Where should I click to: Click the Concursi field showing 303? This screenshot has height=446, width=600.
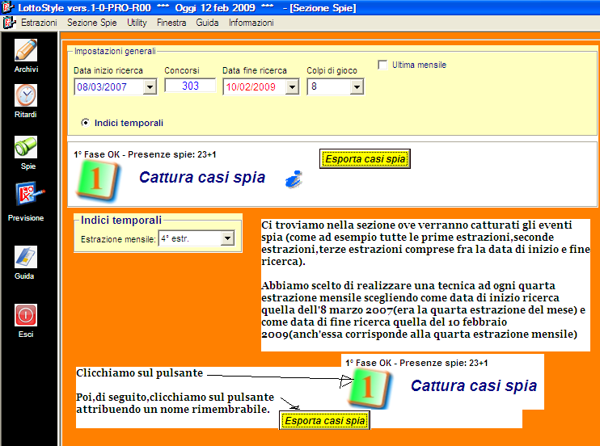click(190, 86)
